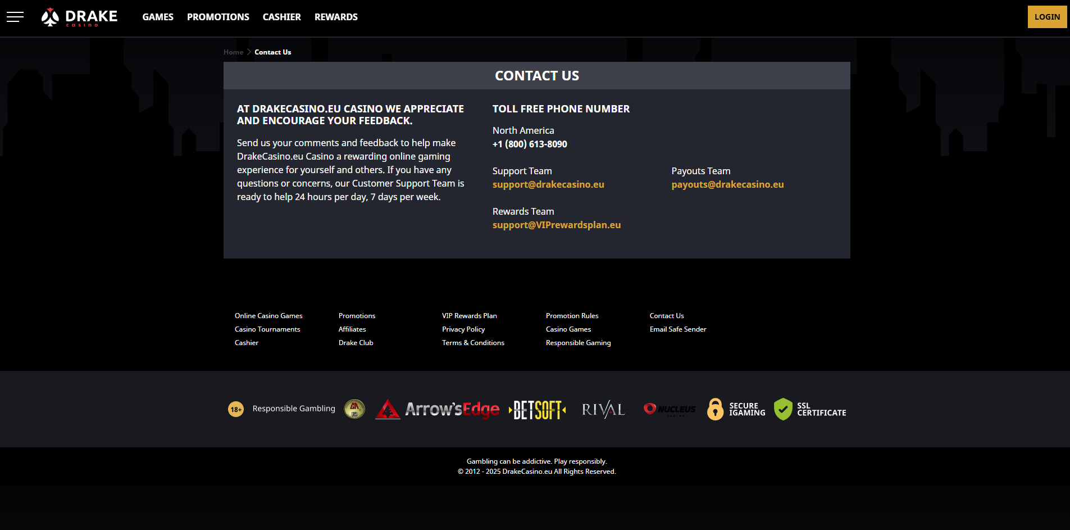Go to Home breadcrumb link

(x=233, y=52)
